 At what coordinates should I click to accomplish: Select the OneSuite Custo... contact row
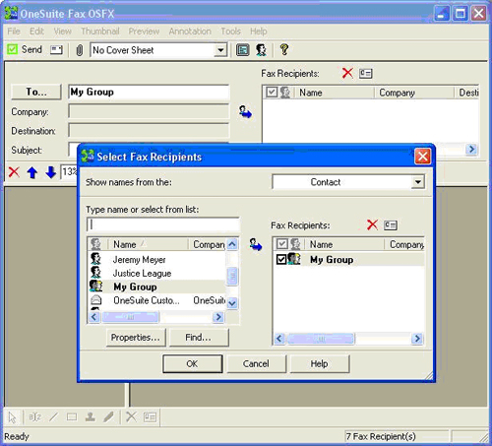click(156, 300)
